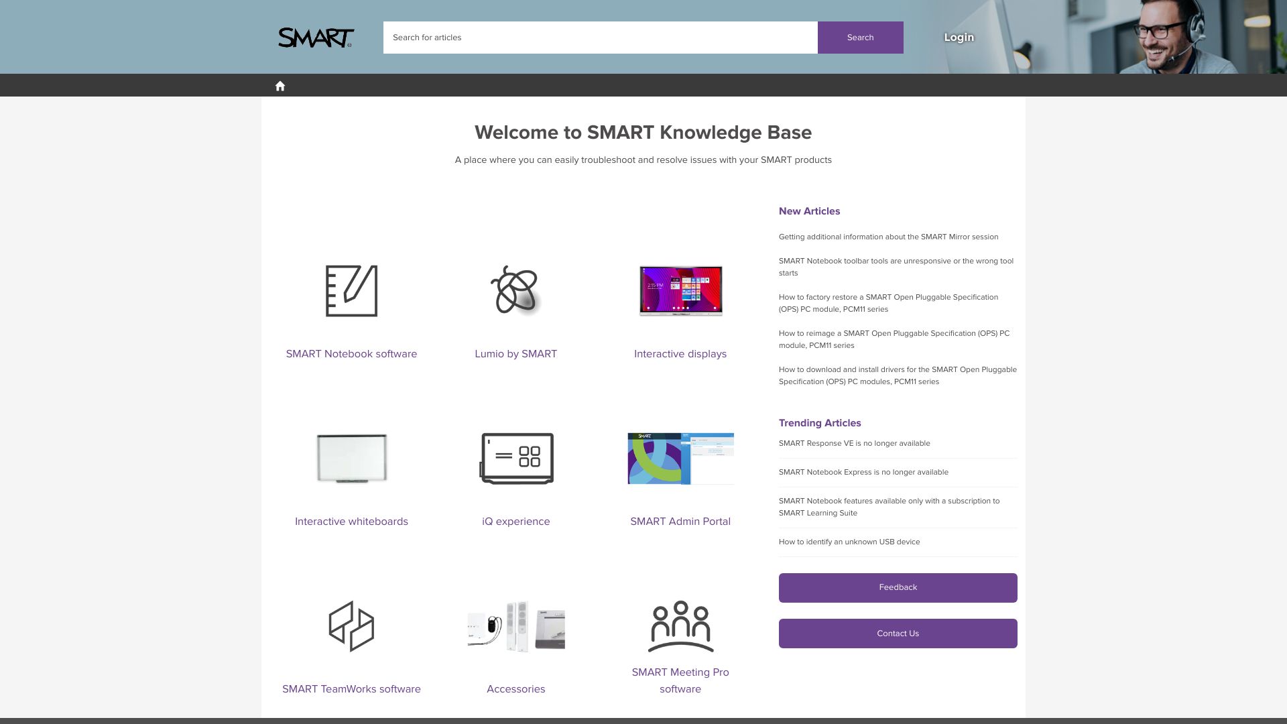The image size is (1287, 724).
Task: Go to home via the house icon
Action: point(280,86)
